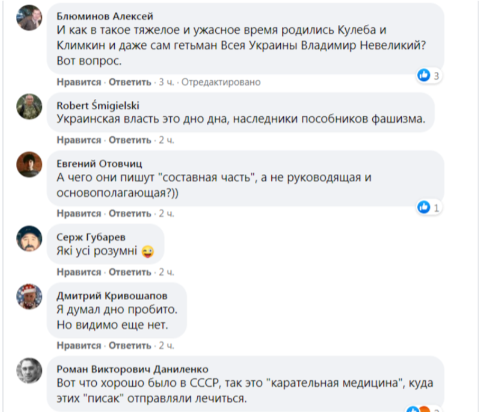Open Евгений Отовчиц's avatar picture
Image resolution: width=479 pixels, height=412 pixels.
29,164
